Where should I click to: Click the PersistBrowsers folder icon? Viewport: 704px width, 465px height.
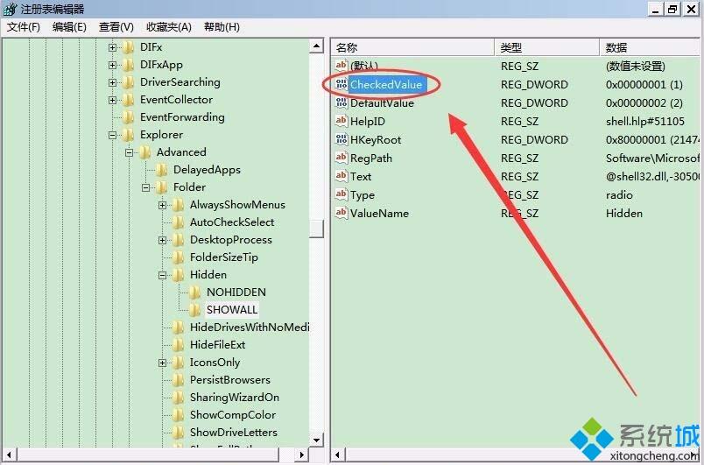click(179, 380)
